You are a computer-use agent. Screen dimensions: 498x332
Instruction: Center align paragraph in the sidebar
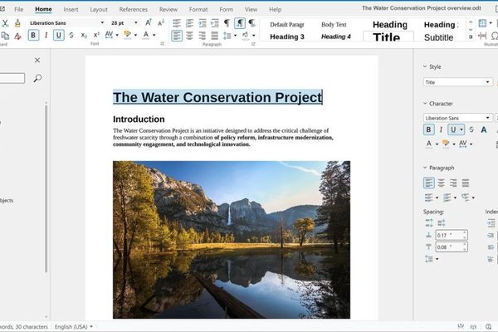click(x=441, y=183)
